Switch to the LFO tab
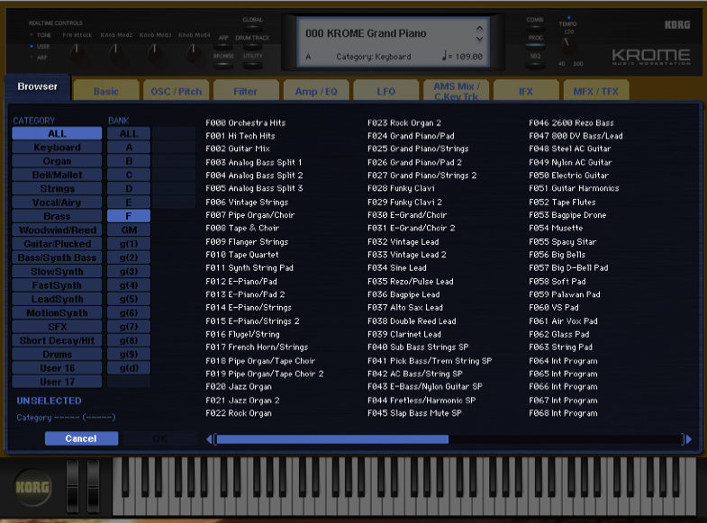This screenshot has height=523, width=707. (x=386, y=91)
